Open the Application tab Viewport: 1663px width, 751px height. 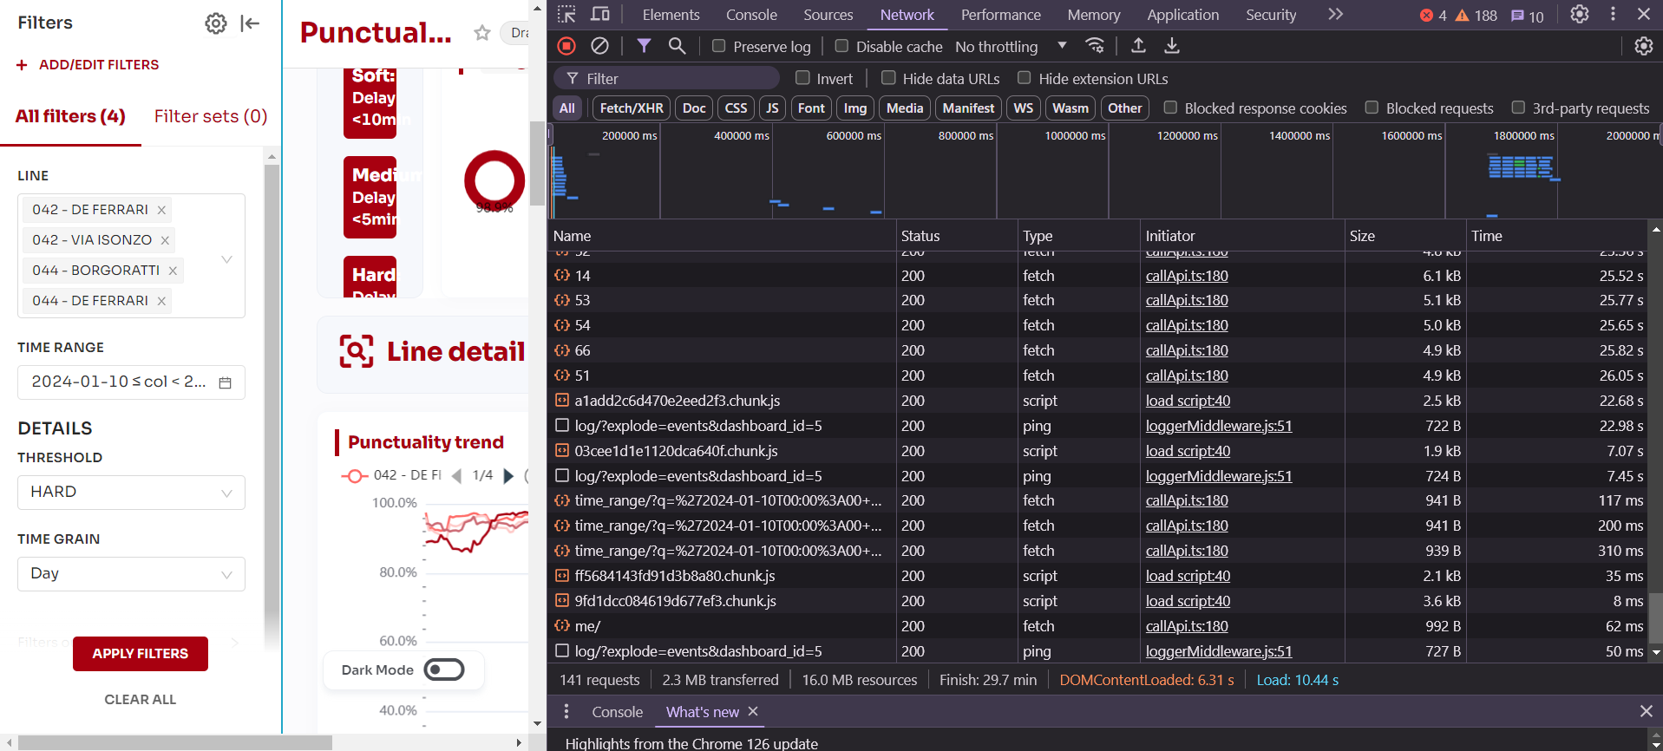(1182, 15)
